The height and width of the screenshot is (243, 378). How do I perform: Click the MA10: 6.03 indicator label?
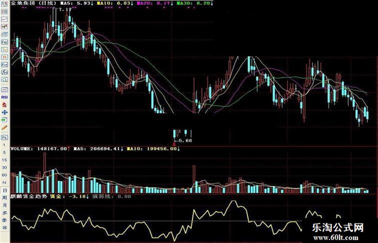(115, 3)
